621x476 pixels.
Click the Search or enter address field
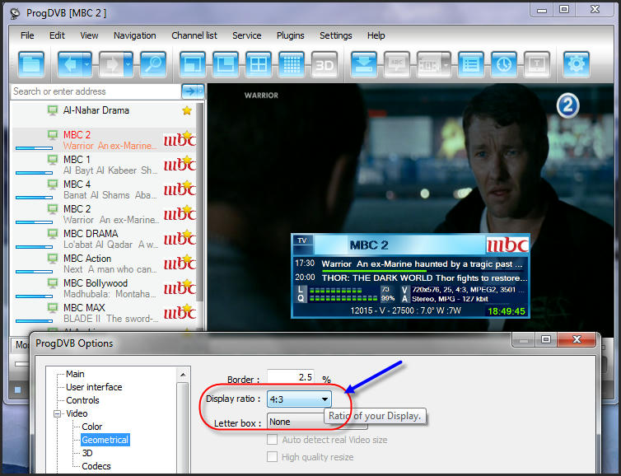(x=96, y=91)
